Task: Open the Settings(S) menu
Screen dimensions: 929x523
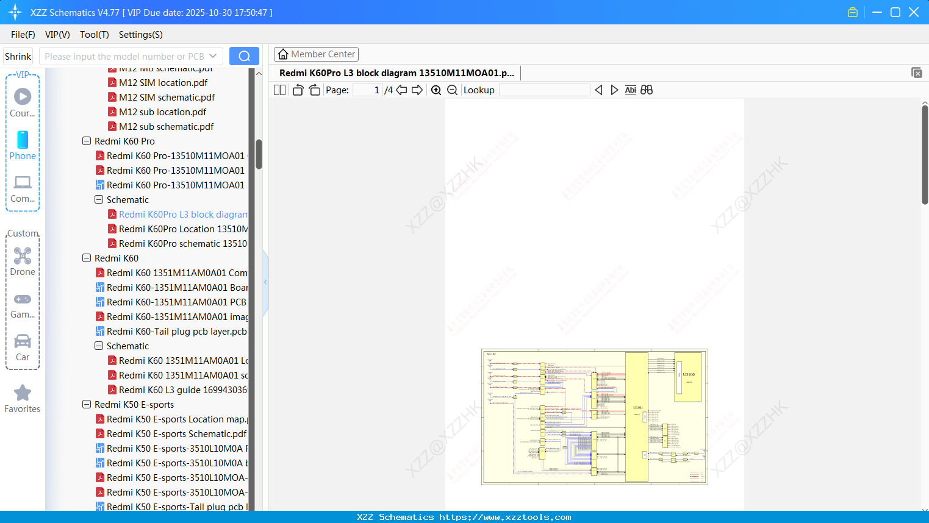Action: tap(140, 35)
